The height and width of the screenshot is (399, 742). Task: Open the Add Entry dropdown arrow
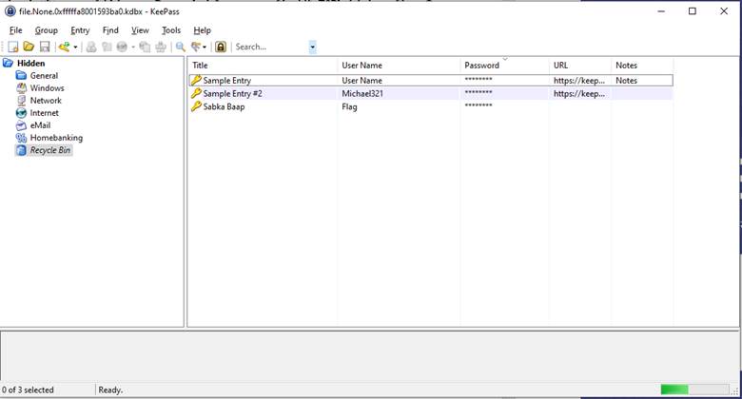75,47
